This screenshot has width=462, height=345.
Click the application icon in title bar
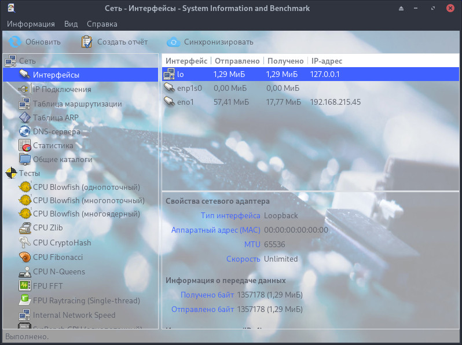click(11, 8)
